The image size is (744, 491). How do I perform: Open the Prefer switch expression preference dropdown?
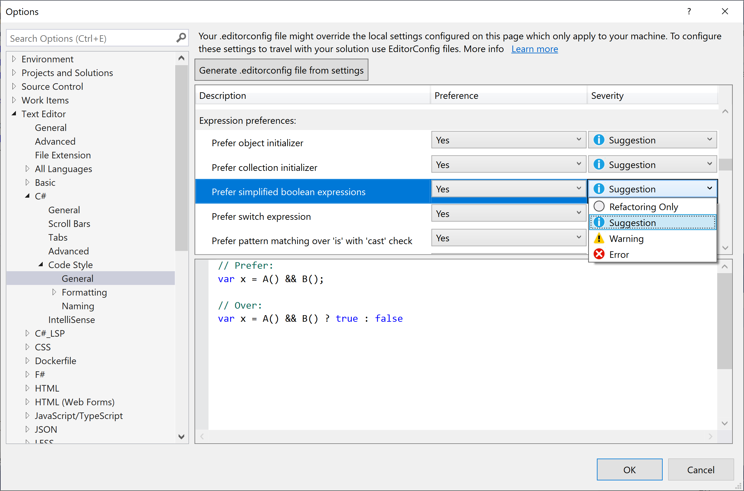[508, 214]
